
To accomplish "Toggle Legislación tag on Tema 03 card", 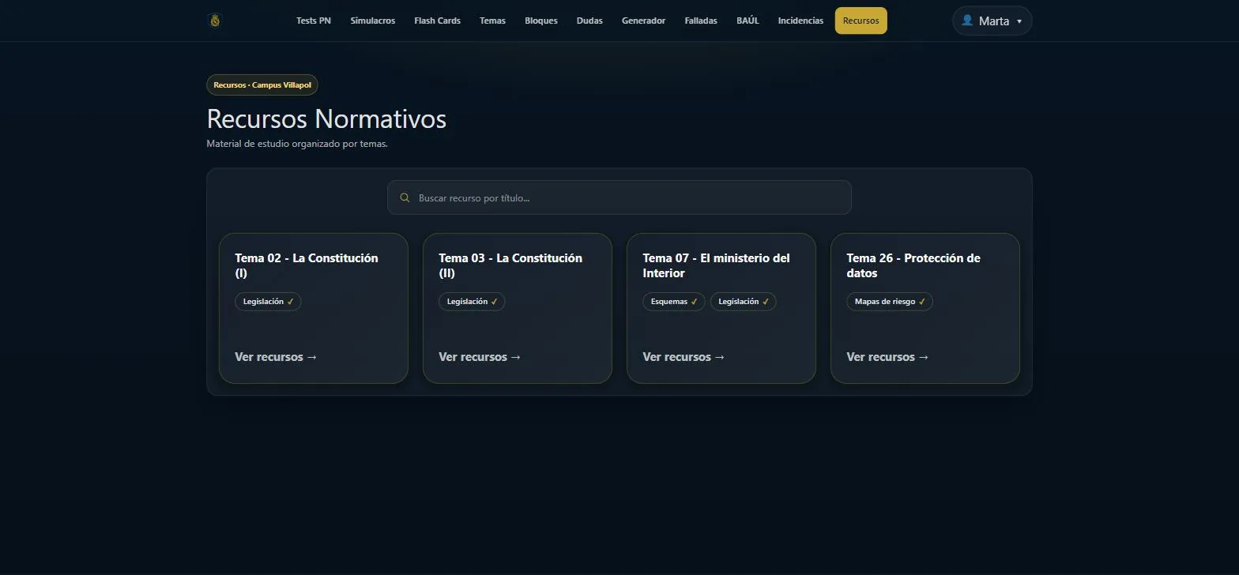I will (472, 302).
